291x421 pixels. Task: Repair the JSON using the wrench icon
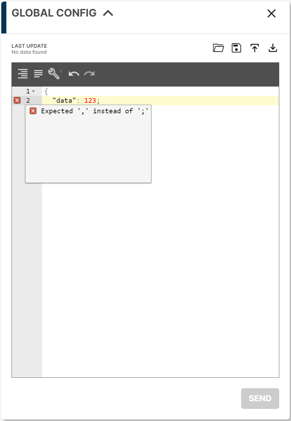[53, 73]
